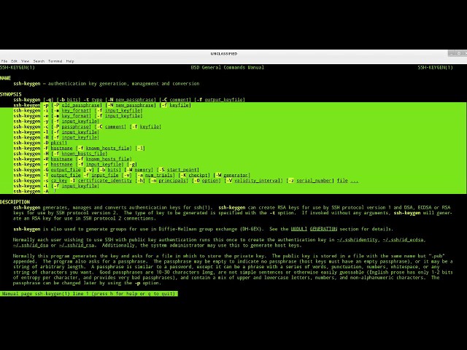Screen dimensions: 467x350
Task: Click the 'memory' argument
Action: (x=143, y=170)
